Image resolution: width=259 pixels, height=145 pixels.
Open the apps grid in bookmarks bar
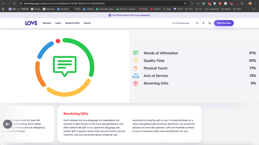[3, 9]
